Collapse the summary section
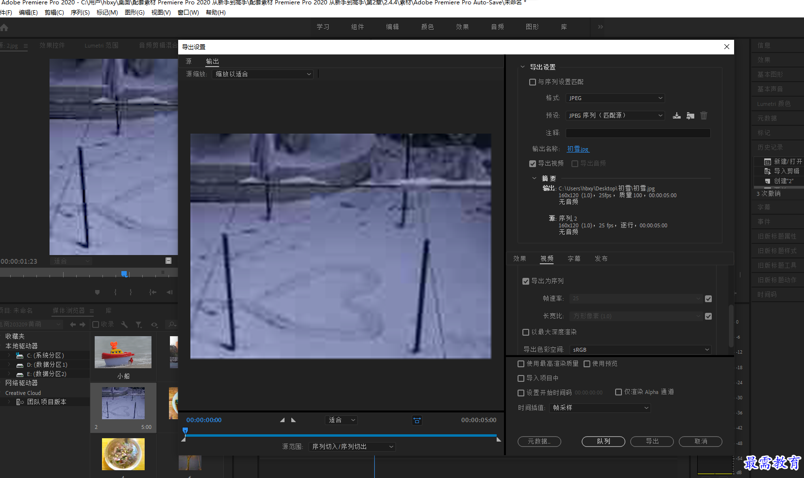Viewport: 804px width, 478px height. tap(534, 178)
